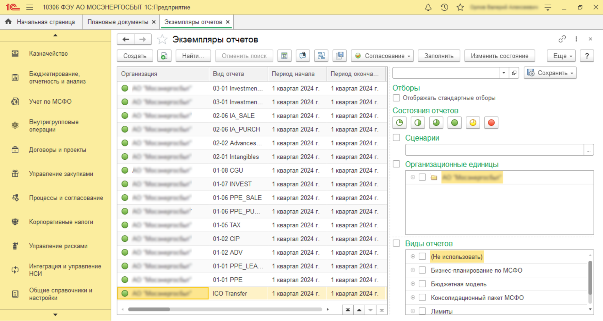Click Заполнить button

pyautogui.click(x=439, y=56)
